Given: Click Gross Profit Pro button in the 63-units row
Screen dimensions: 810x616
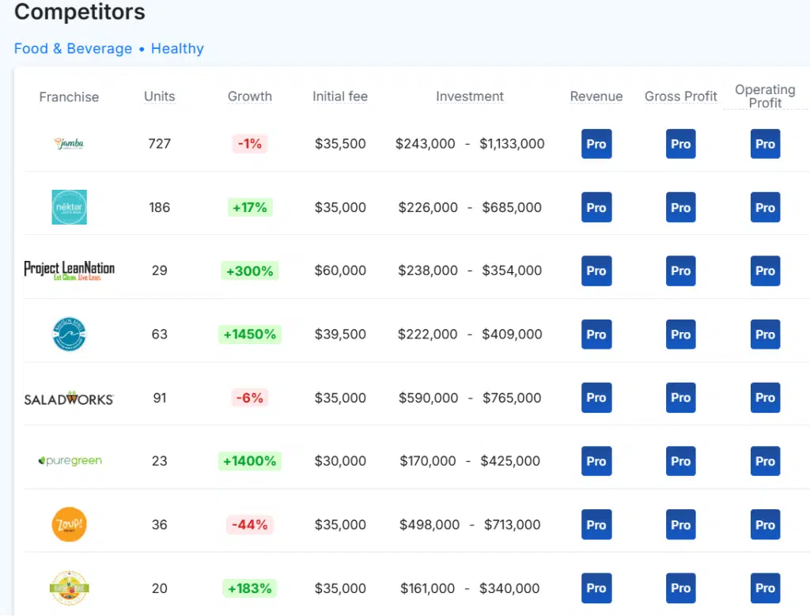Looking at the screenshot, I should [680, 334].
